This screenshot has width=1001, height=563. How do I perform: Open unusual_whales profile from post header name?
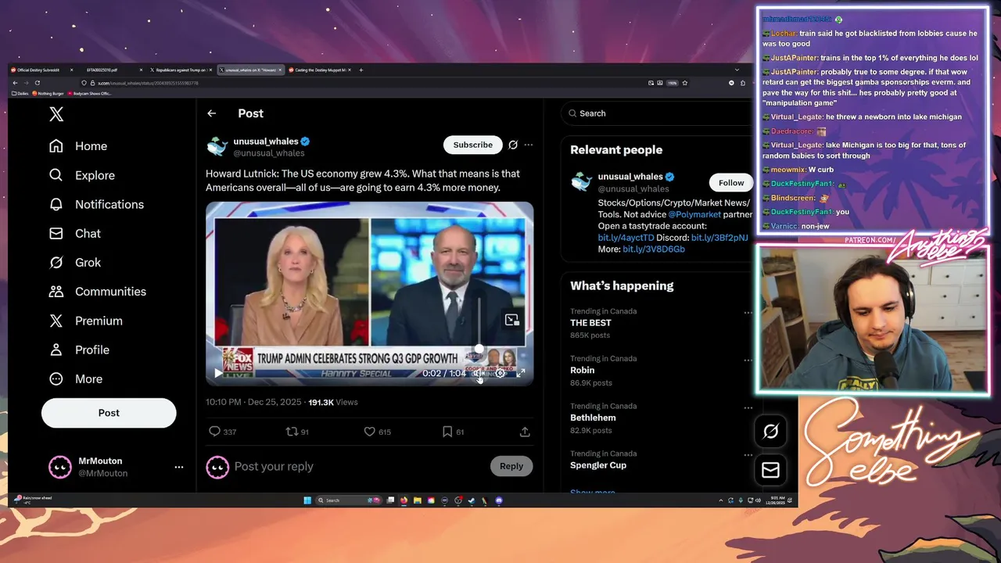[x=266, y=141]
